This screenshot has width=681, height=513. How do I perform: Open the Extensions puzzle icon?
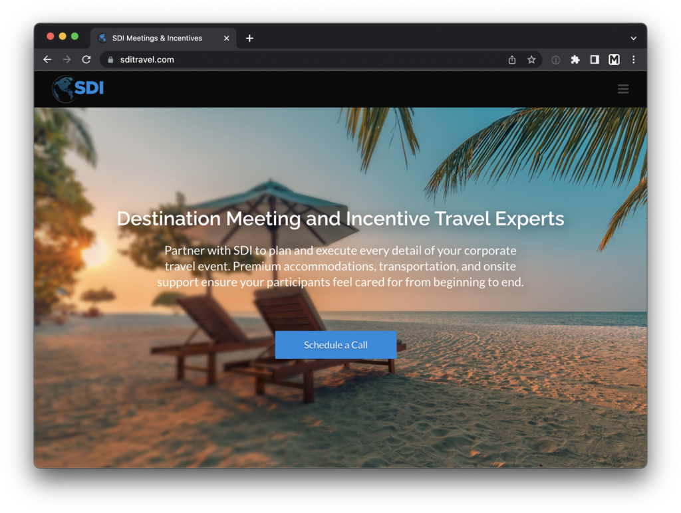coord(575,59)
